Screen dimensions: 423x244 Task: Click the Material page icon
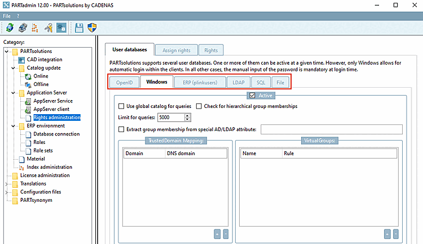pos(22,159)
